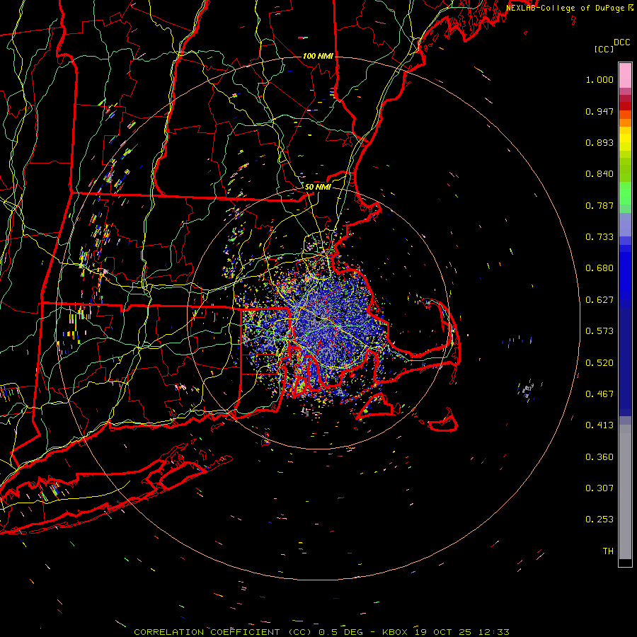Select the 0.627 scale label
637x637 pixels.
point(599,300)
